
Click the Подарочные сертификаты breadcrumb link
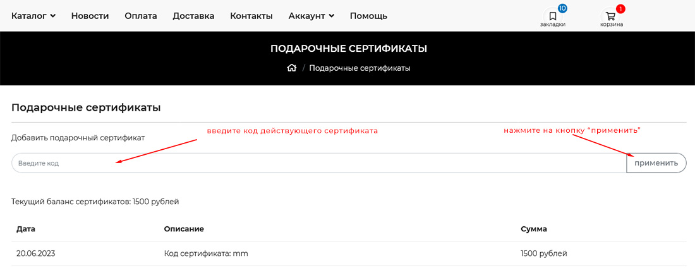(360, 68)
